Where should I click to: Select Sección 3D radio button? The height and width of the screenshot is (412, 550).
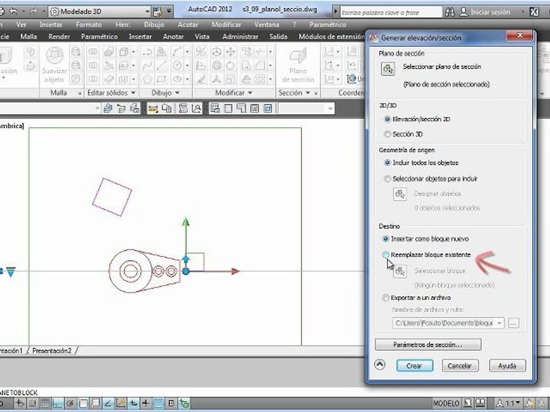point(387,134)
